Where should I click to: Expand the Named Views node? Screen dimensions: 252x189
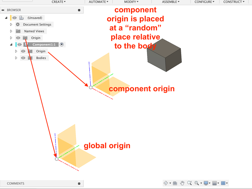11,31
